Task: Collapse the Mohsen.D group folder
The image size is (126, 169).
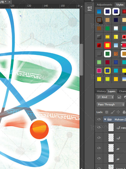Action: 105,119
